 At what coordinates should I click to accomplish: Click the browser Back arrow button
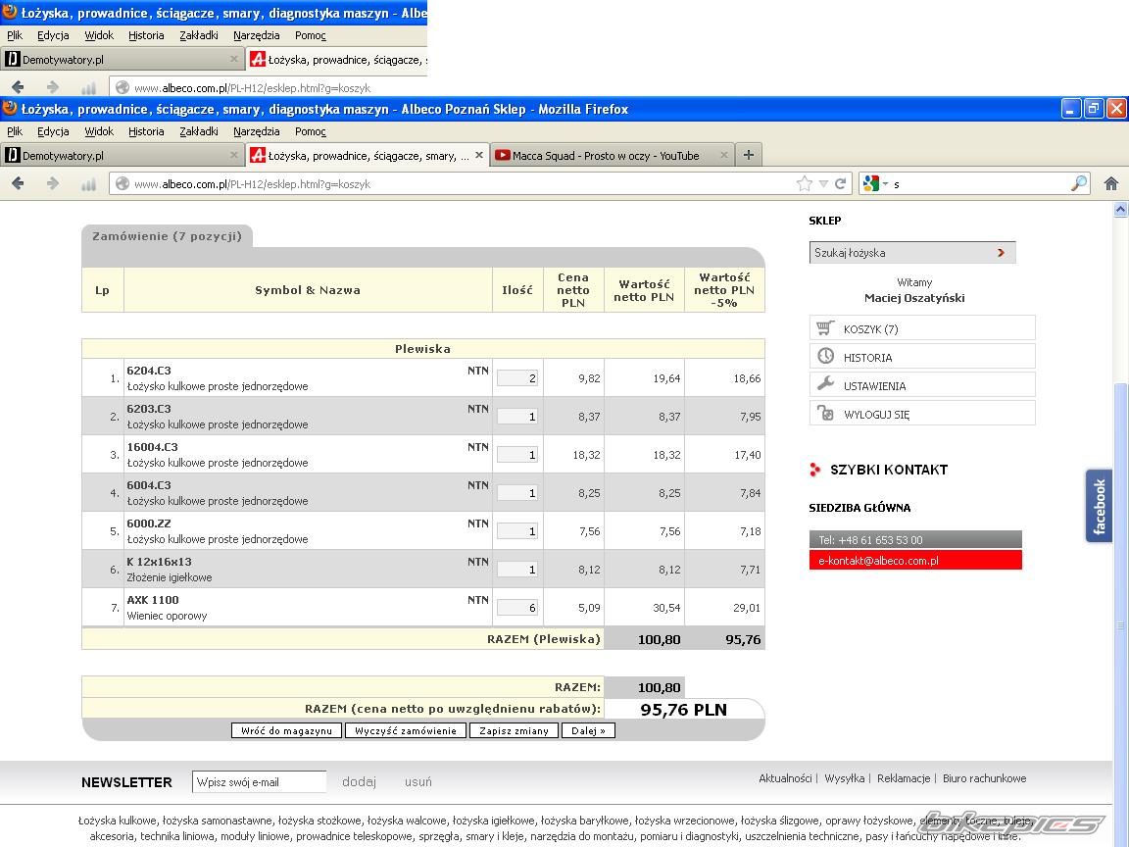click(x=18, y=183)
